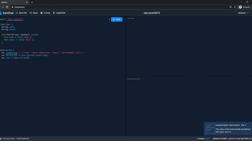Click the jsonString variable declaration

coord(43,52)
